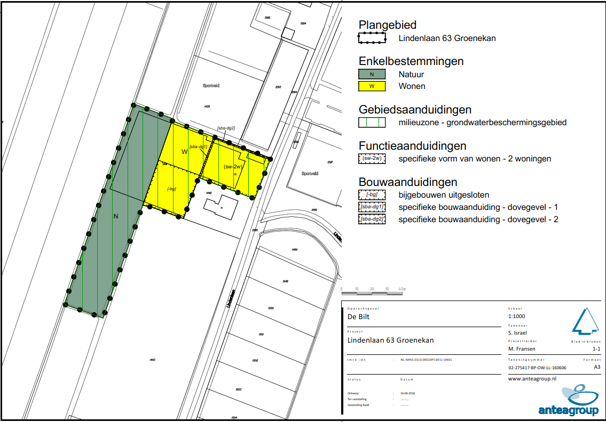Click the scale value '1:1000'
This screenshot has height=422, width=606.
(x=516, y=316)
